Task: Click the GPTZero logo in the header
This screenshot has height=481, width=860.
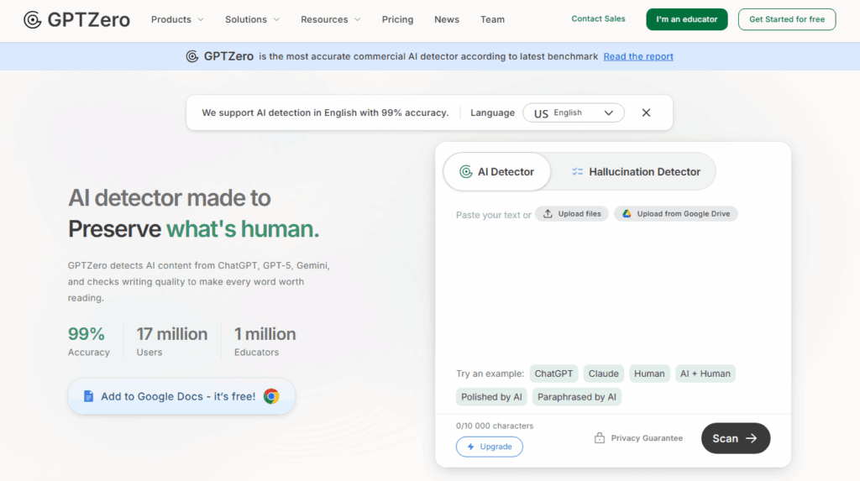Action: [x=76, y=20]
